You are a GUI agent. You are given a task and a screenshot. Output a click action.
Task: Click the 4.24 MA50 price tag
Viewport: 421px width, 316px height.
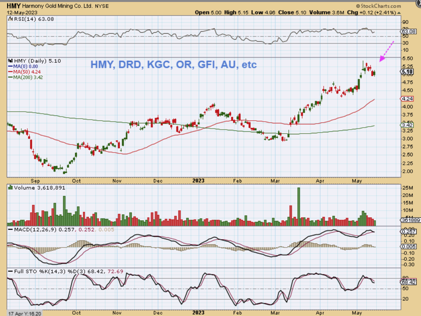pyautogui.click(x=407, y=99)
